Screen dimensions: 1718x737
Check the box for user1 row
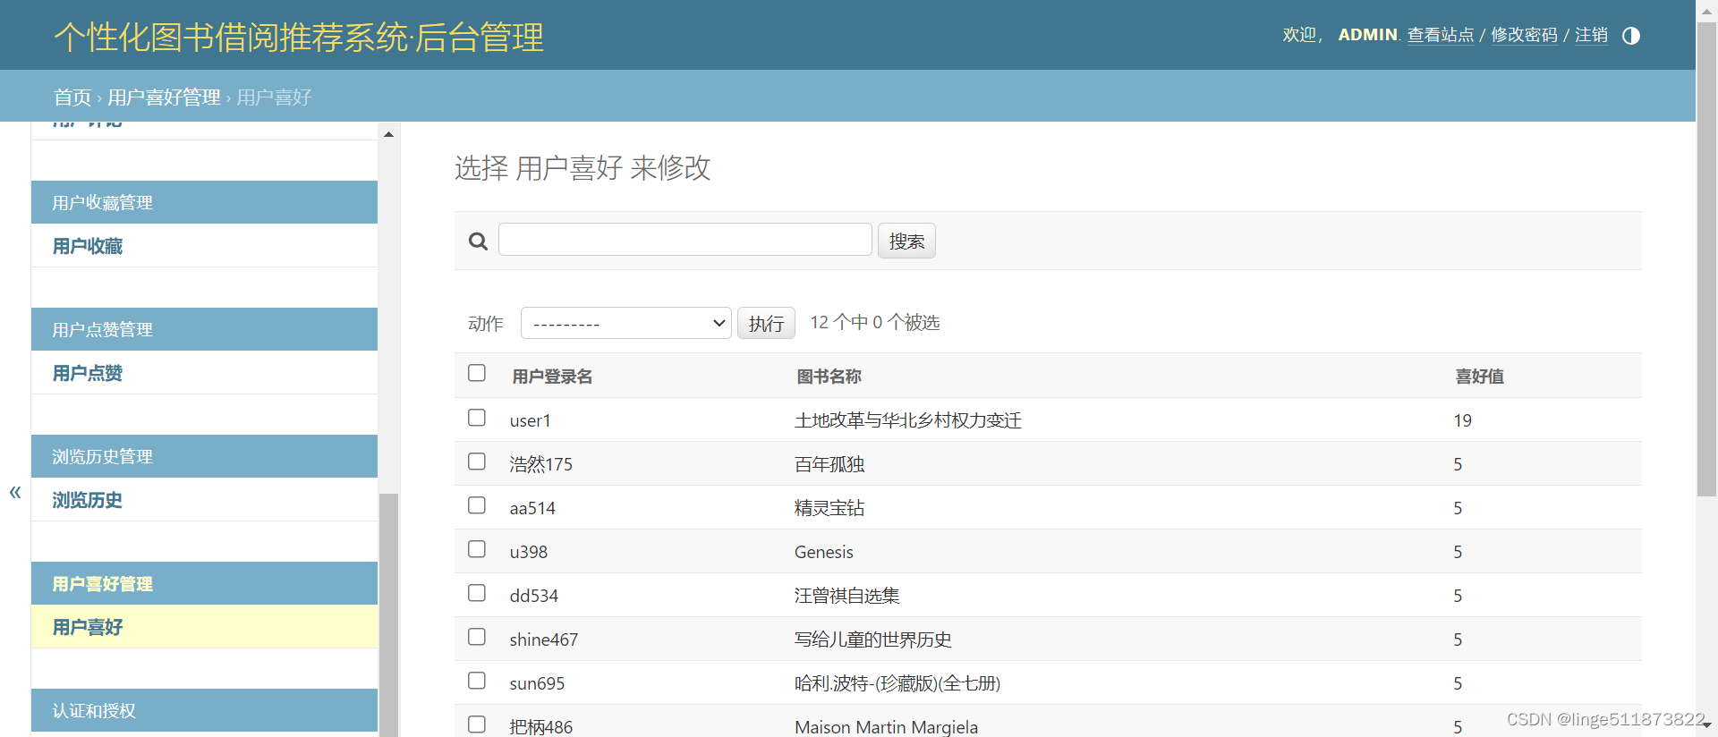pyautogui.click(x=477, y=418)
